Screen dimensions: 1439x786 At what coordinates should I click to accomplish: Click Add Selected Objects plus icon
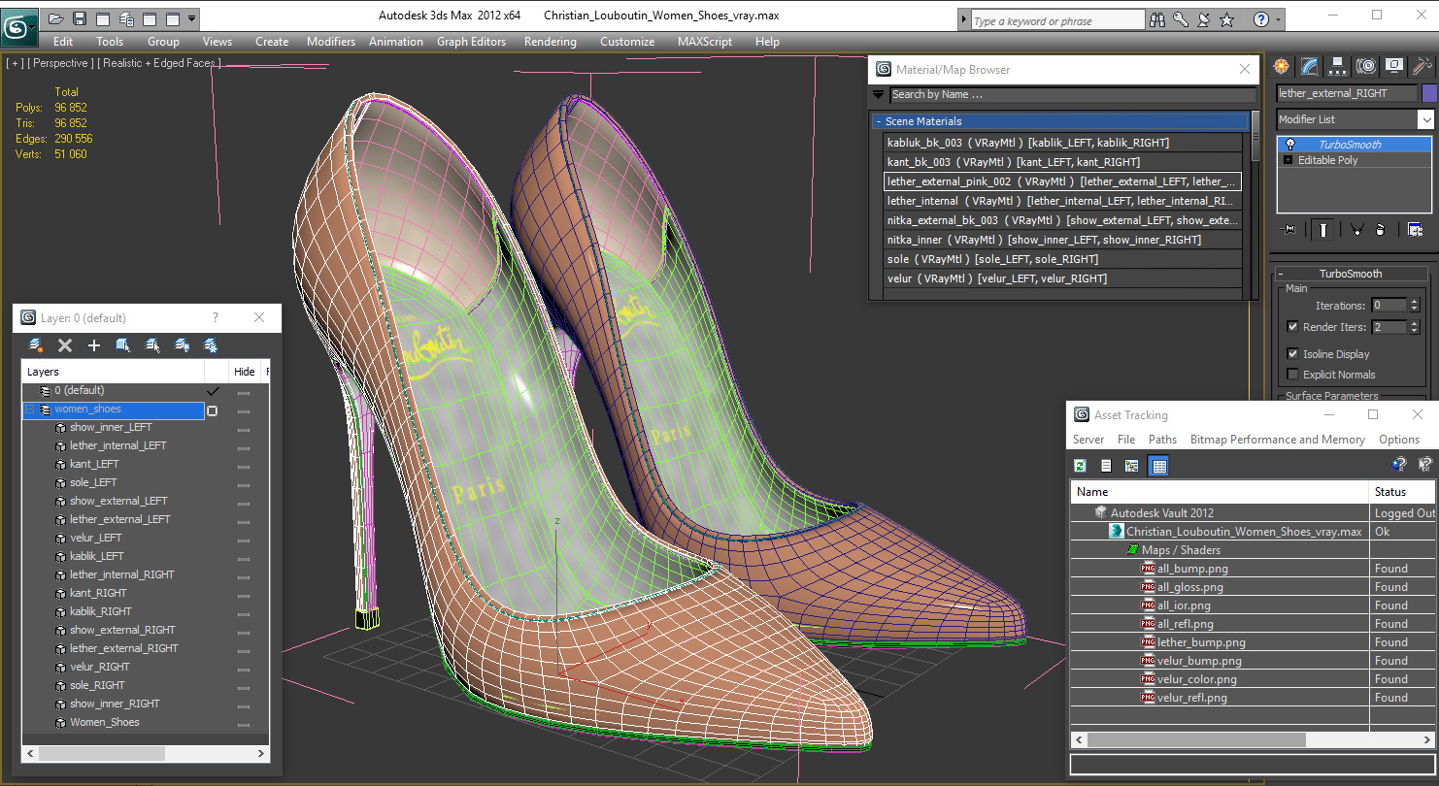coord(94,345)
